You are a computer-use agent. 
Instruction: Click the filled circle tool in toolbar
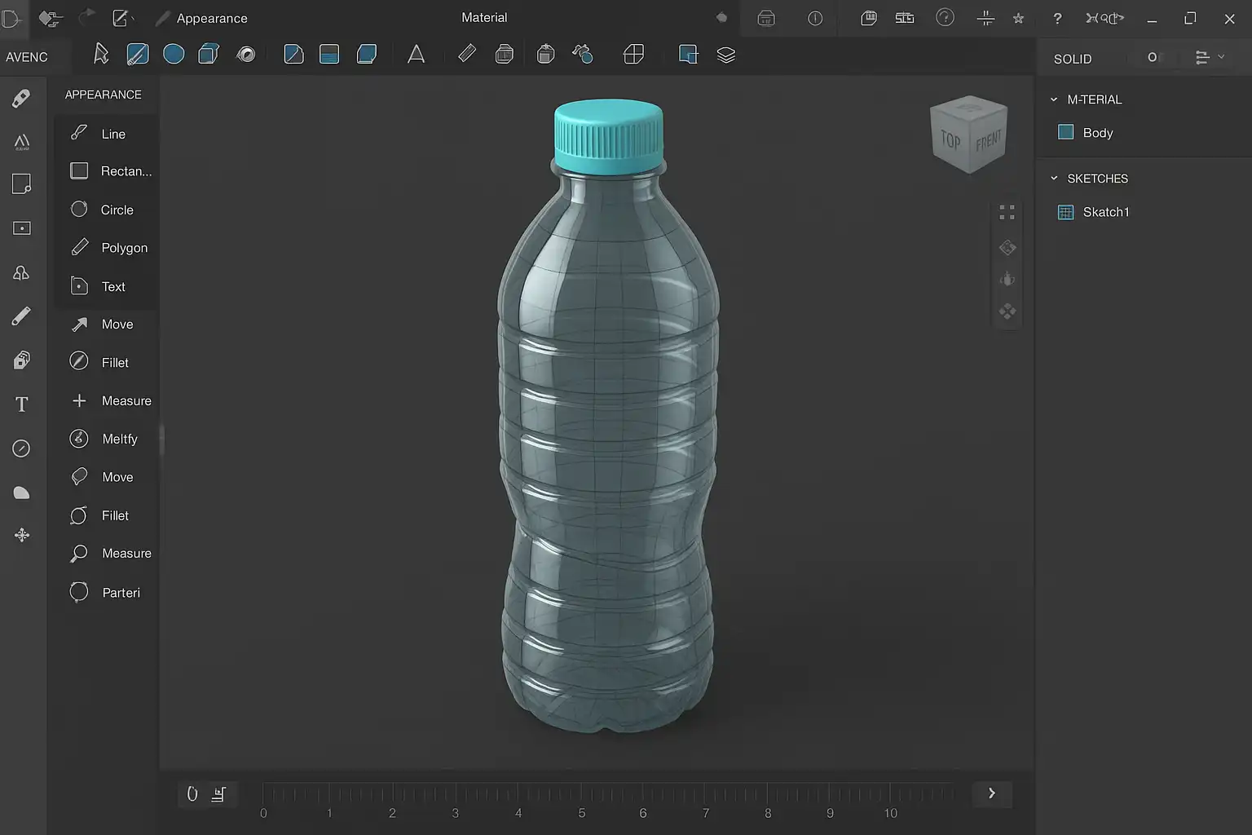click(x=174, y=55)
